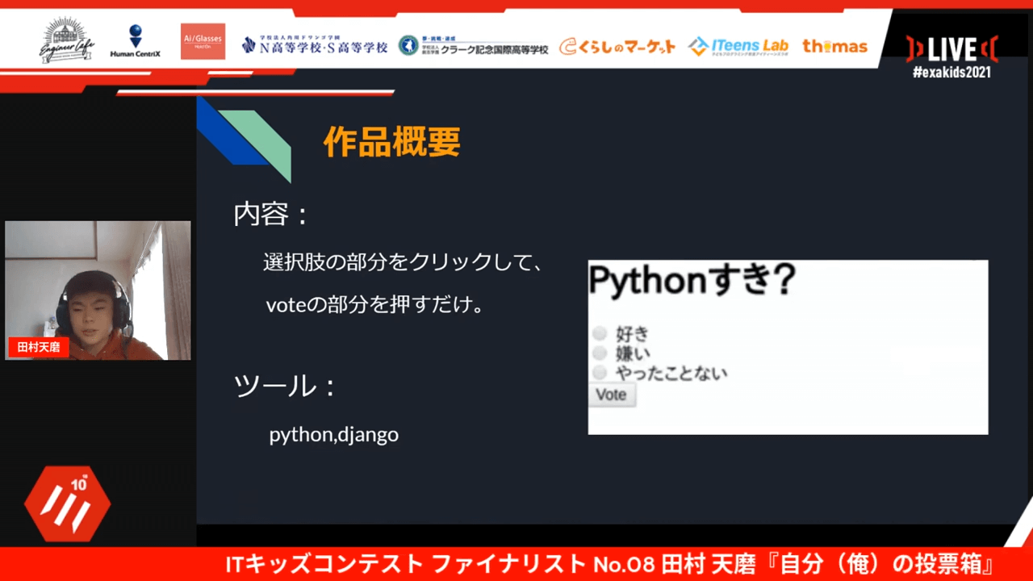
Task: Click the 作品概要 slide heading
Action: point(392,142)
